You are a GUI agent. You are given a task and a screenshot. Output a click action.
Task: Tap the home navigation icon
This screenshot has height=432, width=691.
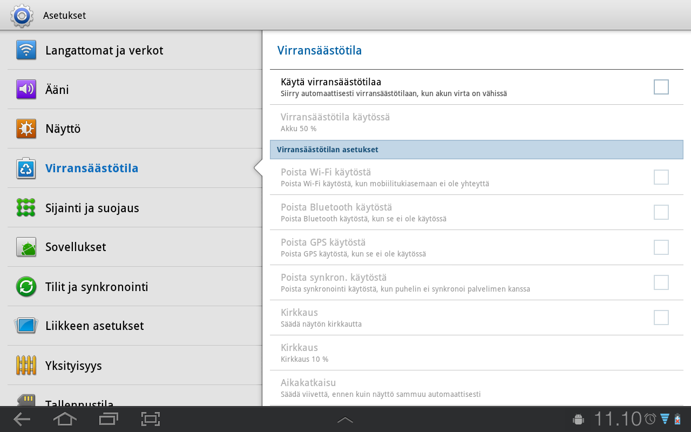(x=65, y=419)
